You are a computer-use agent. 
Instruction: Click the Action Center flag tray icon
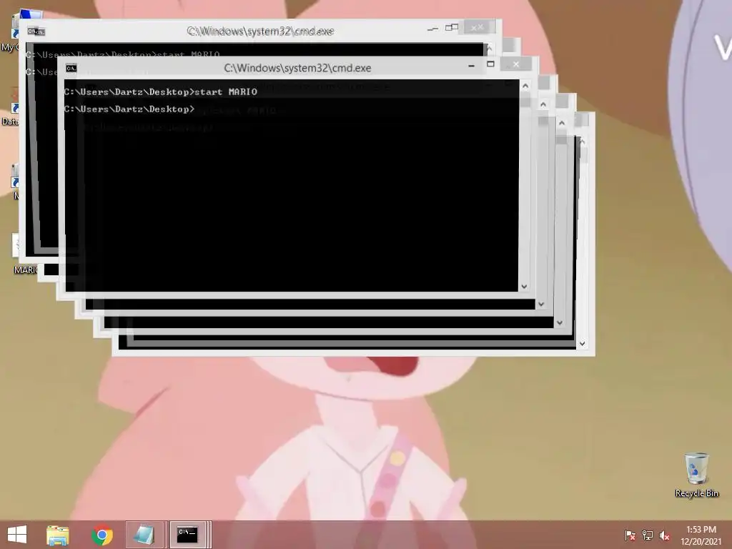pyautogui.click(x=630, y=535)
